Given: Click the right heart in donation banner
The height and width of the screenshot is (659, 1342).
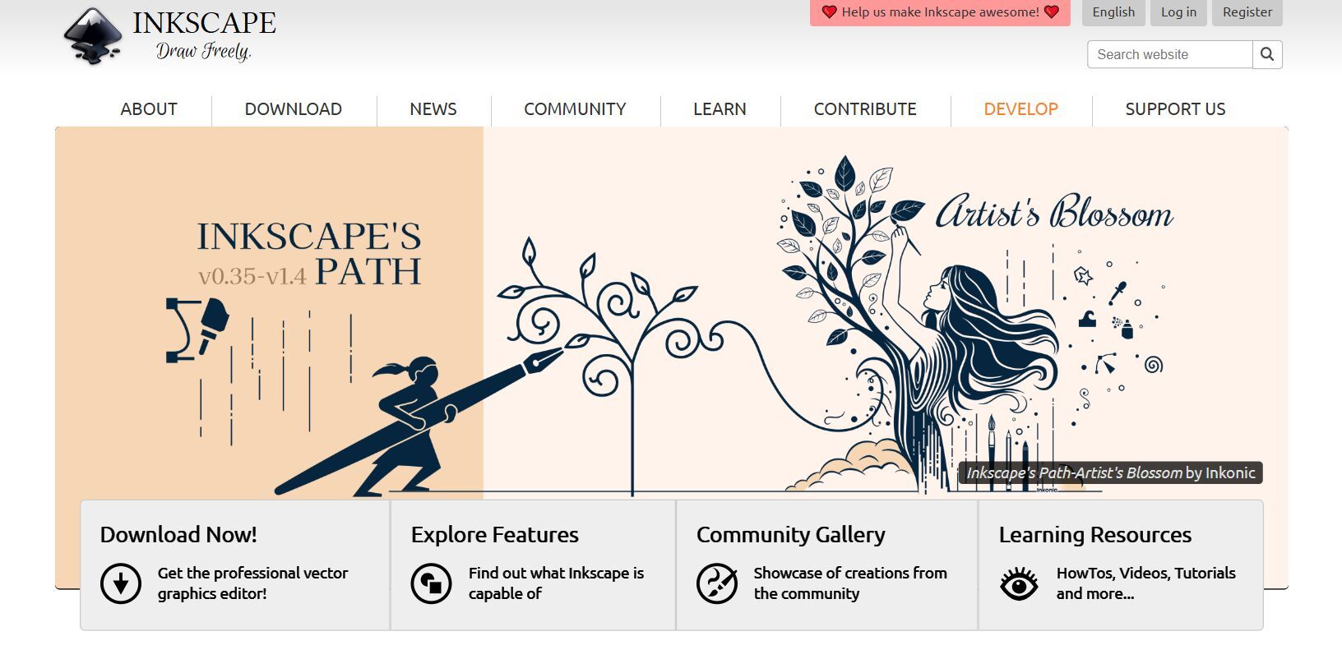Looking at the screenshot, I should 1051,12.
